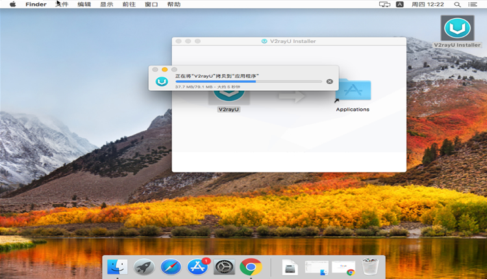Open V2rayU Installer volume on desktop

pos(457,29)
